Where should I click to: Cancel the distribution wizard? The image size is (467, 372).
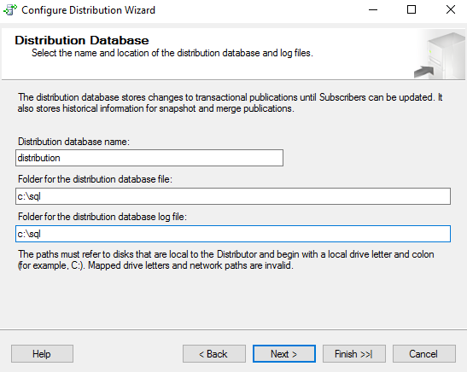[424, 354]
